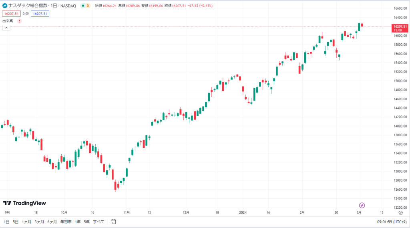Click the blue buy price 16207.51 button
410x228 pixels.
point(40,14)
